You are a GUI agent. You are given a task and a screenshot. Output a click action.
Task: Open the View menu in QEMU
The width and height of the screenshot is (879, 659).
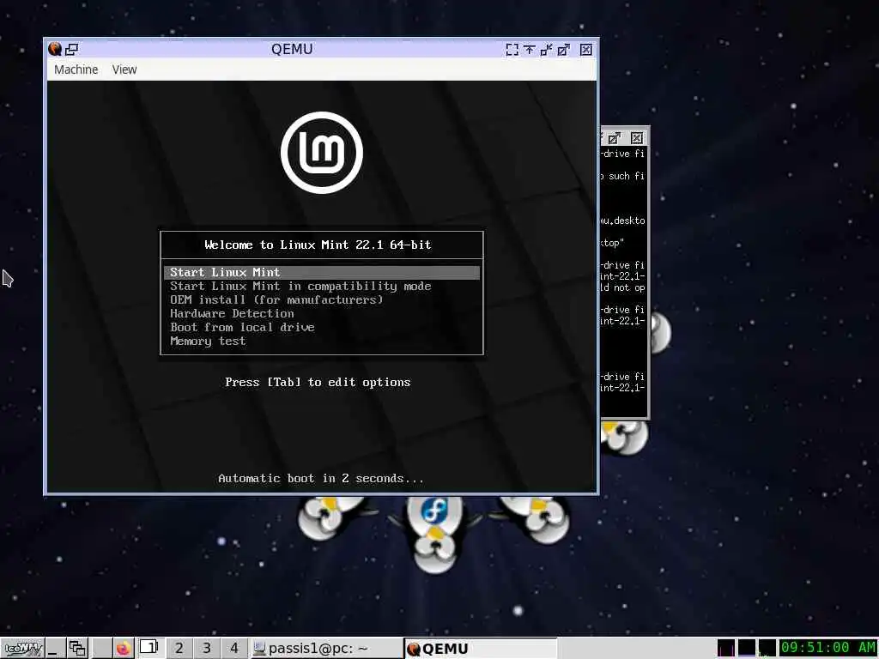pos(124,70)
